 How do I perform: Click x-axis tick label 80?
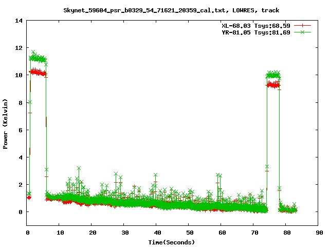[287, 233]
